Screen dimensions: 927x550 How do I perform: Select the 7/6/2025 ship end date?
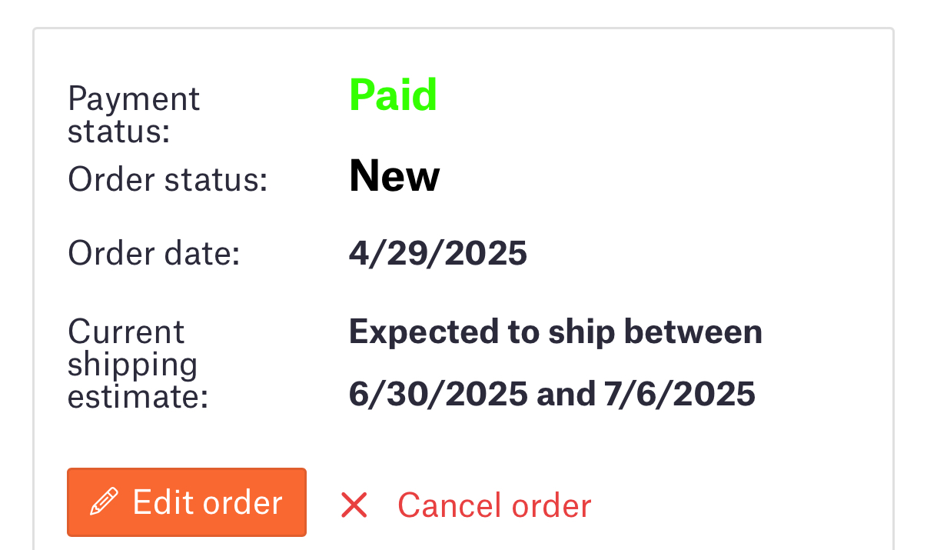point(679,395)
